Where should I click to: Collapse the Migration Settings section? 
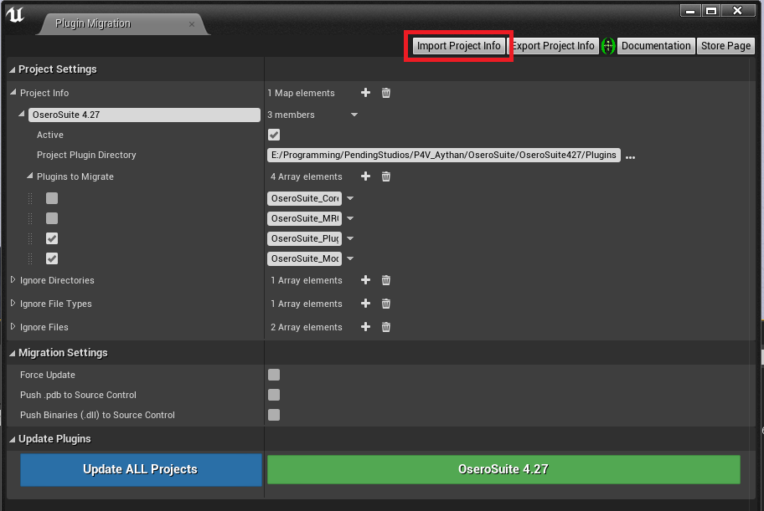click(x=13, y=353)
